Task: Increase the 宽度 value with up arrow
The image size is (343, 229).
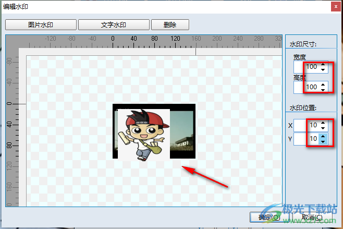Action: (323, 64)
